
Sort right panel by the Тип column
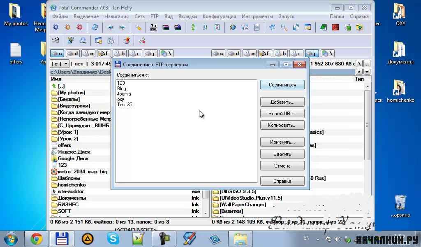click(359, 79)
